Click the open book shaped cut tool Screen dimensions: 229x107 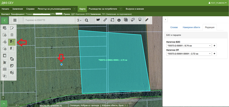pyautogui.click(x=12, y=49)
